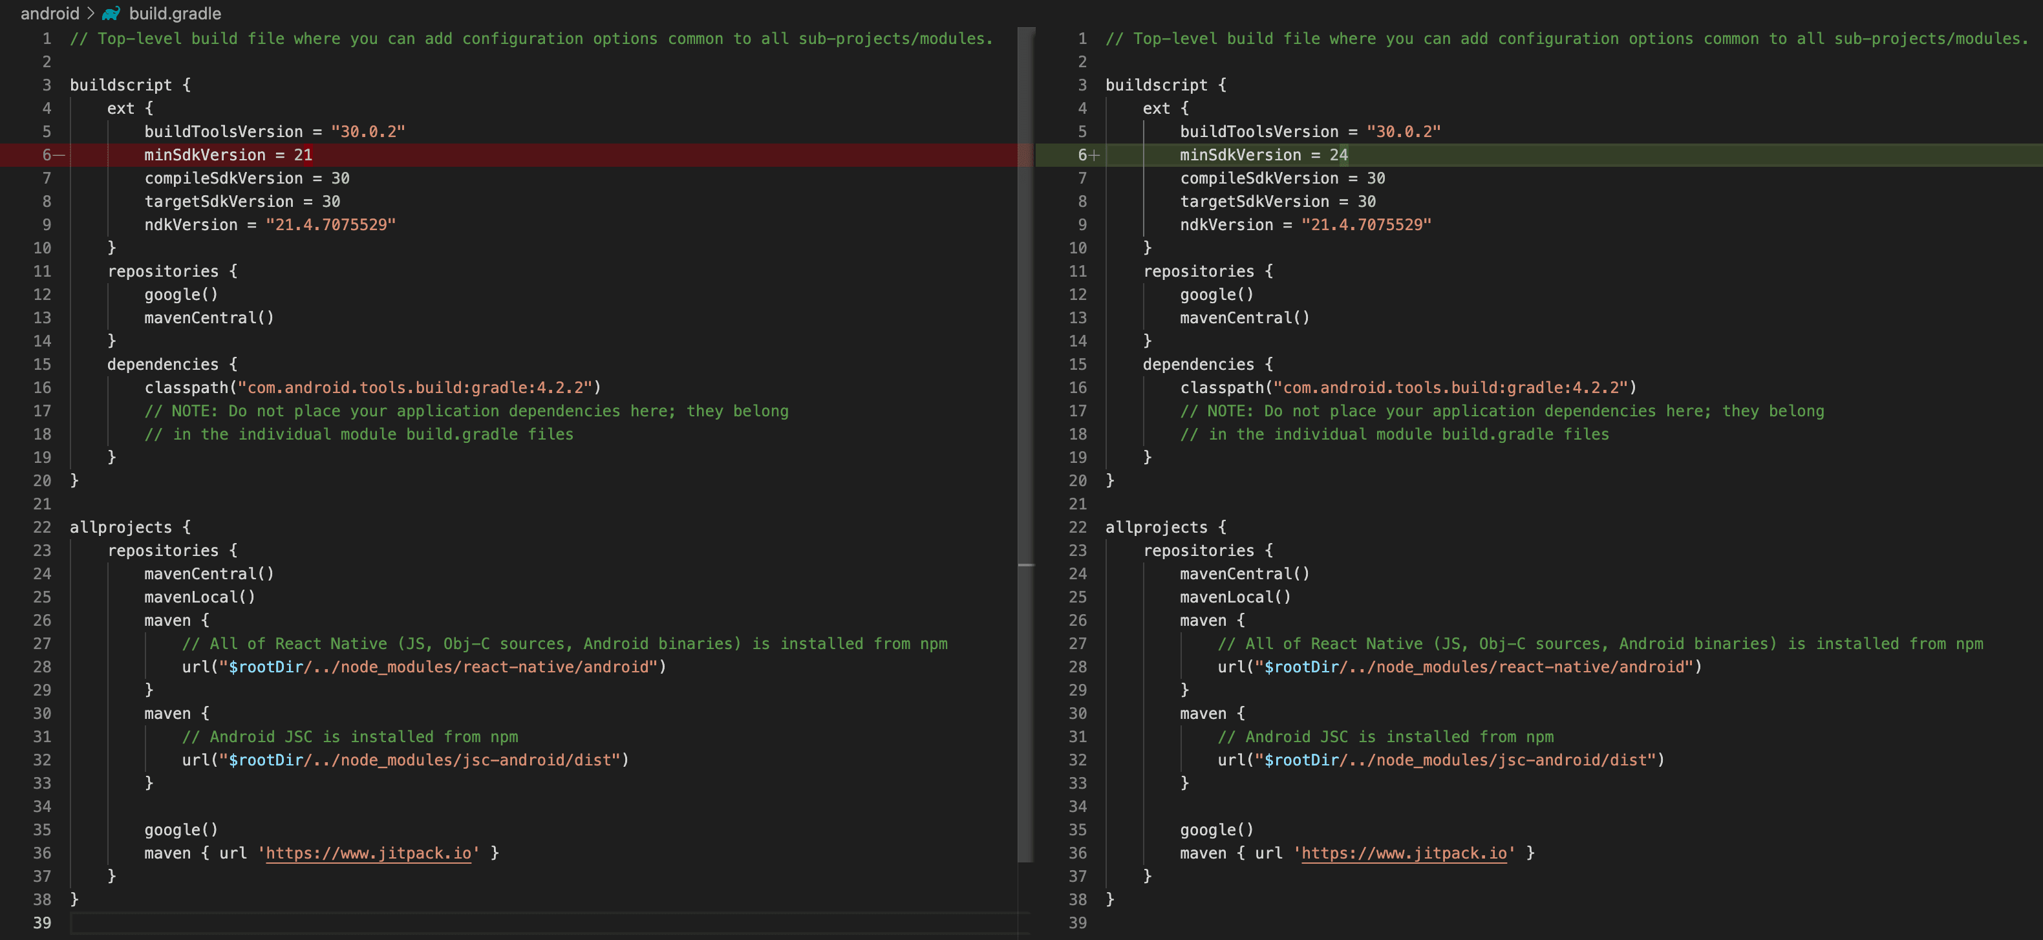Click line number 6 in the right pane

1081,155
